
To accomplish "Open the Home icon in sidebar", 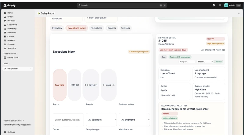I will [x=5, y=13].
